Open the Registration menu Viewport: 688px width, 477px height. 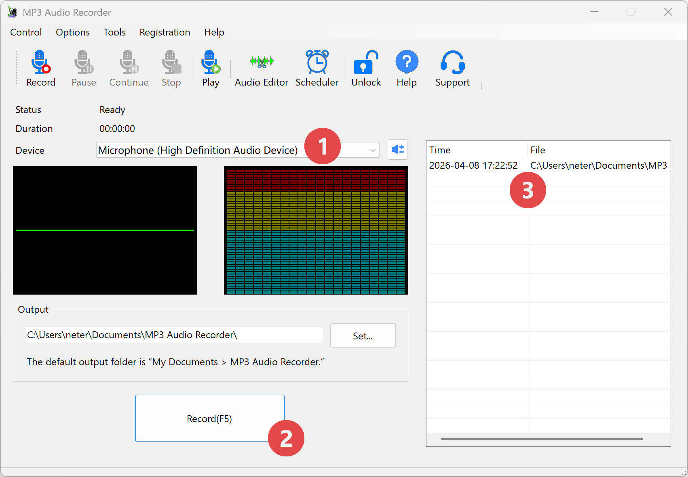click(165, 32)
